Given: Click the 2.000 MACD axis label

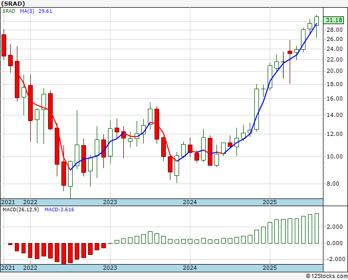Looking at the screenshot, I should 335,227.
